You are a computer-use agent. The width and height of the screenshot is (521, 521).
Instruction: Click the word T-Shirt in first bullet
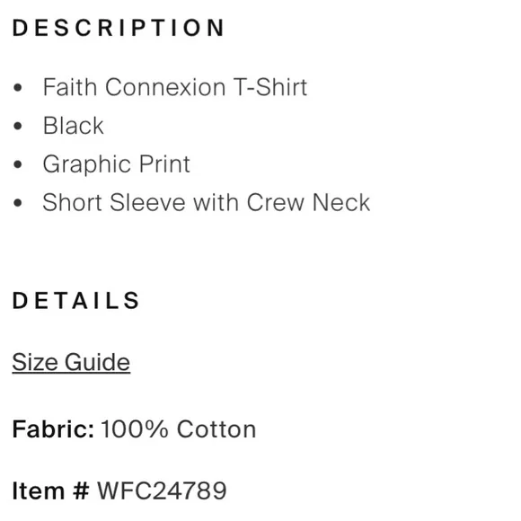coord(270,87)
